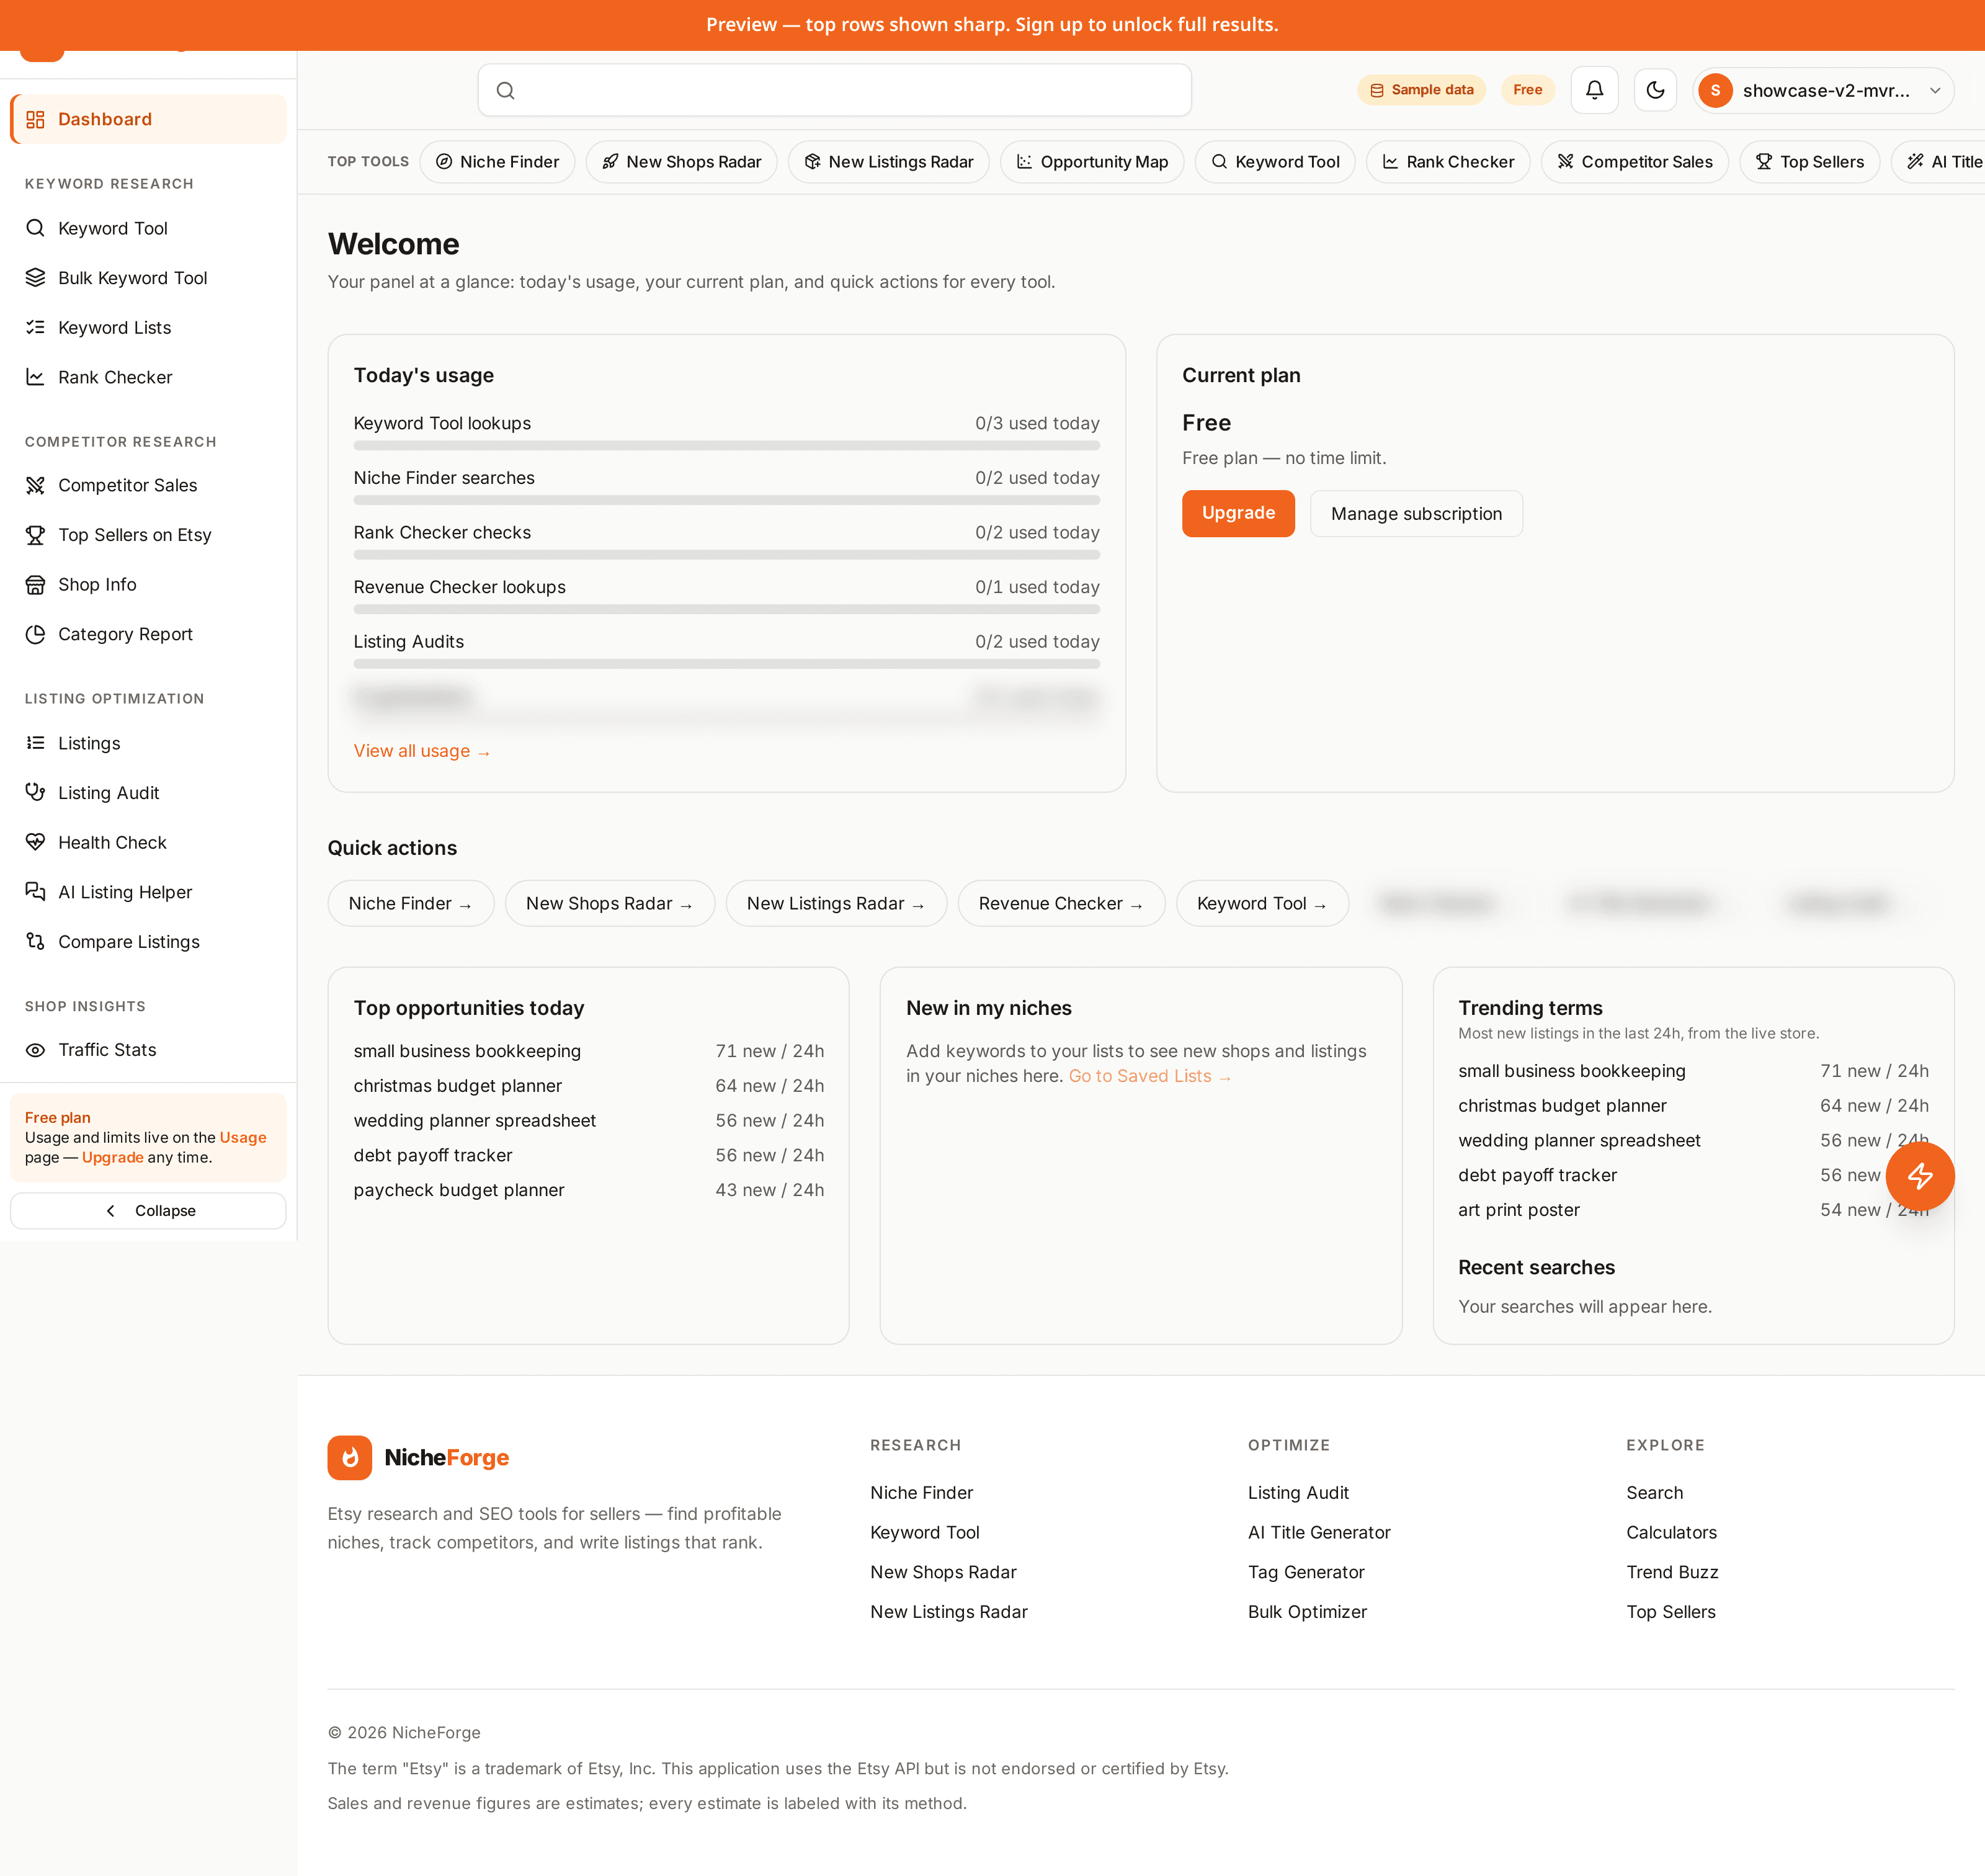The image size is (1985, 1876).
Task: Click the search magnifier icon
Action: coord(506,91)
